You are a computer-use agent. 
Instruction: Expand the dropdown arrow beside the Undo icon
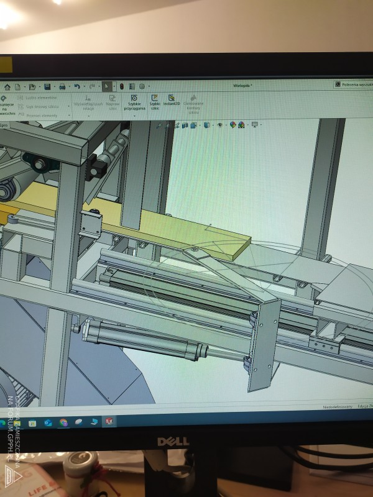[x=83, y=87]
